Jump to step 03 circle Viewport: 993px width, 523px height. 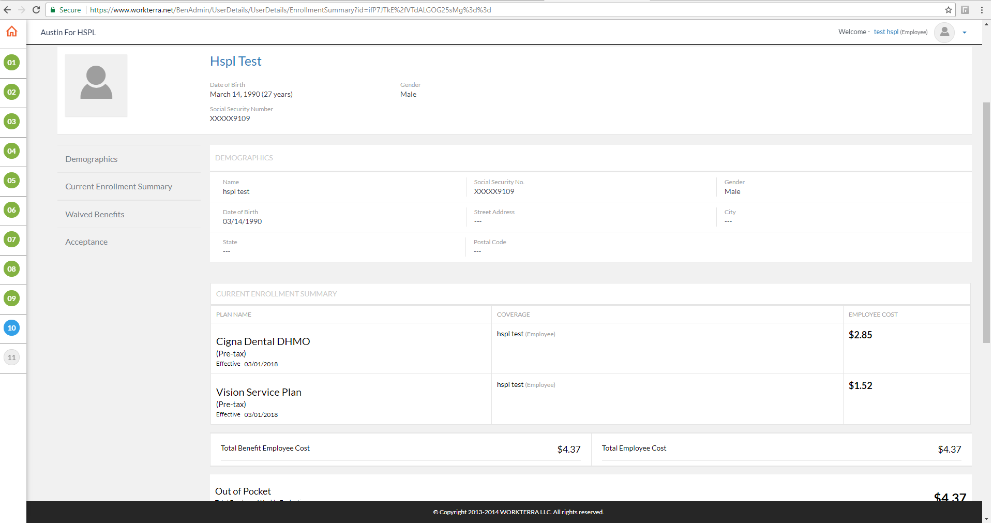tap(11, 122)
